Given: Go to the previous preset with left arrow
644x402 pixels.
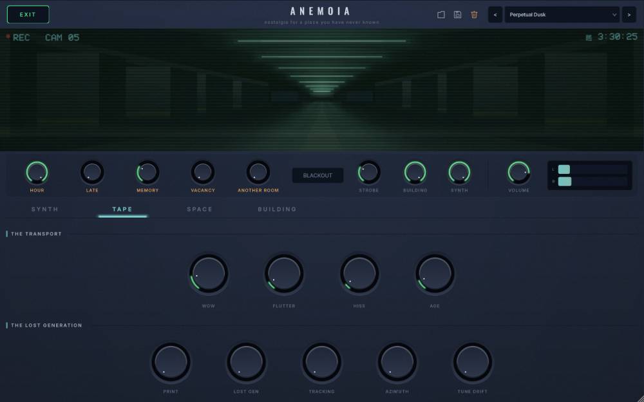Looking at the screenshot, I should tap(495, 15).
